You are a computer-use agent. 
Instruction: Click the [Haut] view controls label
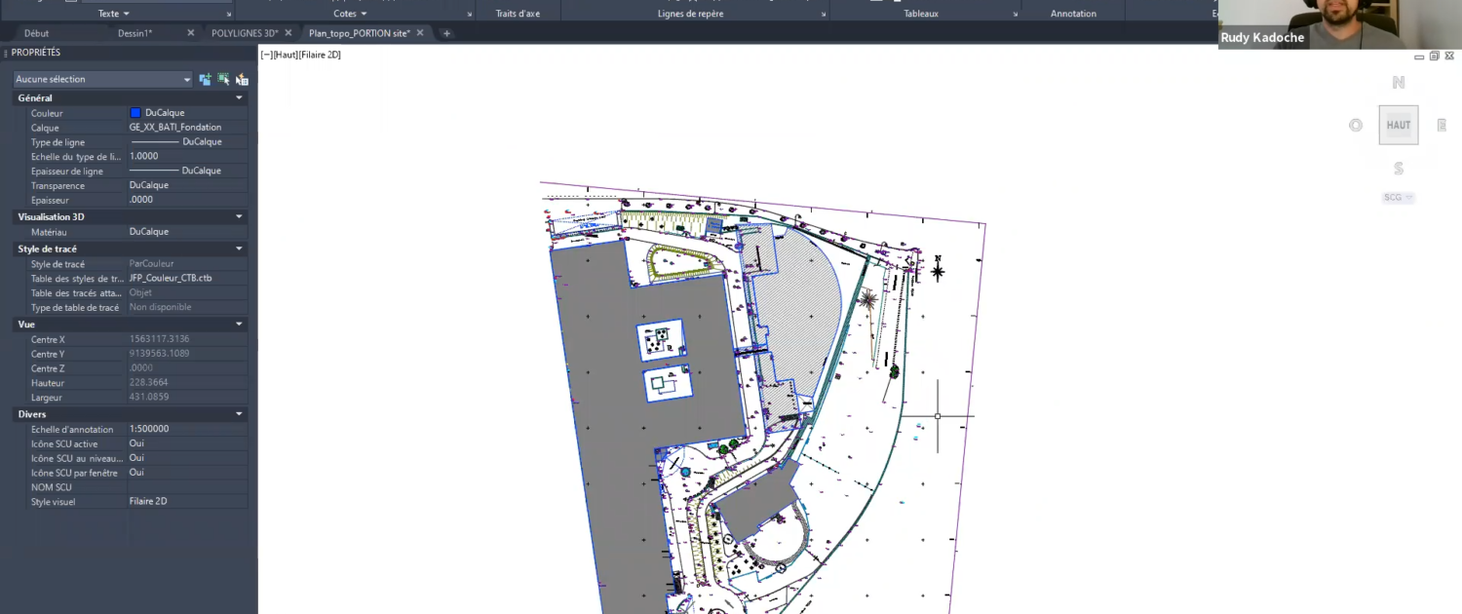pyautogui.click(x=286, y=55)
